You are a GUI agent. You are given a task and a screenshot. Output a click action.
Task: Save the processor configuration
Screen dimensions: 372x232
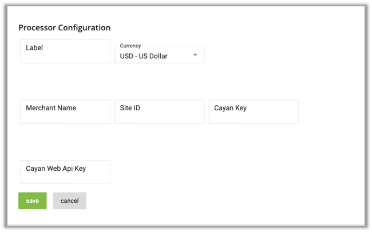[33, 201]
